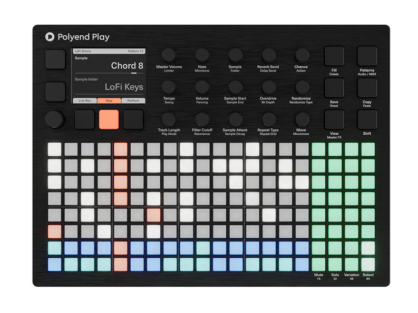This screenshot has width=418, height=313.
Task: Tap the Copy / Paste button
Action: tap(367, 88)
